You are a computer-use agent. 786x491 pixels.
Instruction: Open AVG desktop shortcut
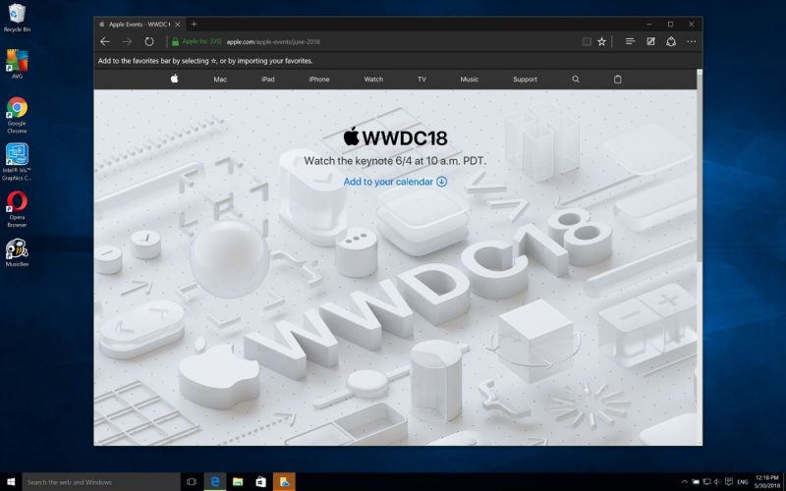[x=17, y=64]
